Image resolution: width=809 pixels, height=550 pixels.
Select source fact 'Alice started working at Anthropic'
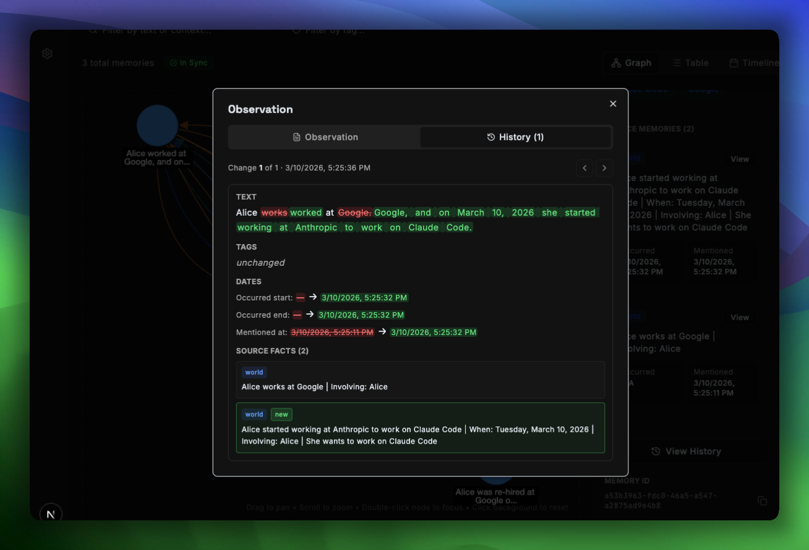[421, 428]
